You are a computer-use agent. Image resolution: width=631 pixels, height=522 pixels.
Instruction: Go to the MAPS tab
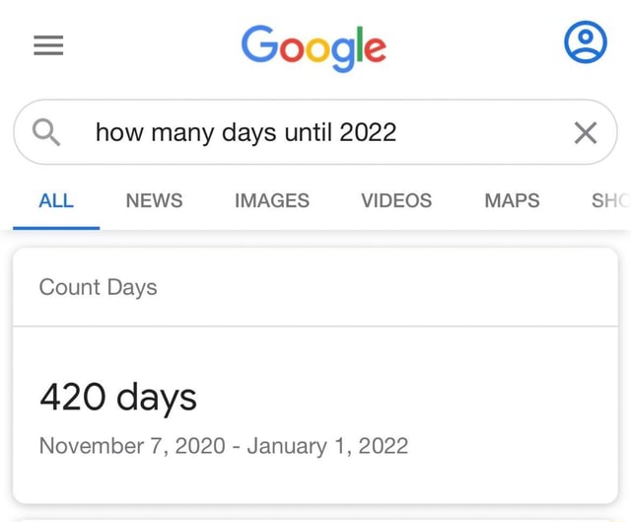(512, 200)
